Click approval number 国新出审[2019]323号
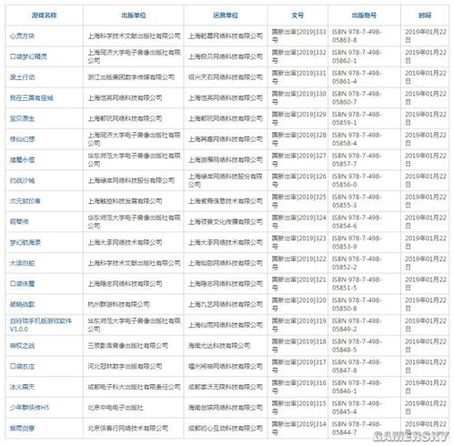Viewport: 454px width, 446px height. point(299,242)
